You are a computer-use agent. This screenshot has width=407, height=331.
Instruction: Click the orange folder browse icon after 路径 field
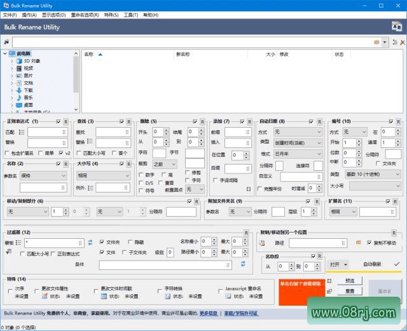(x=359, y=242)
